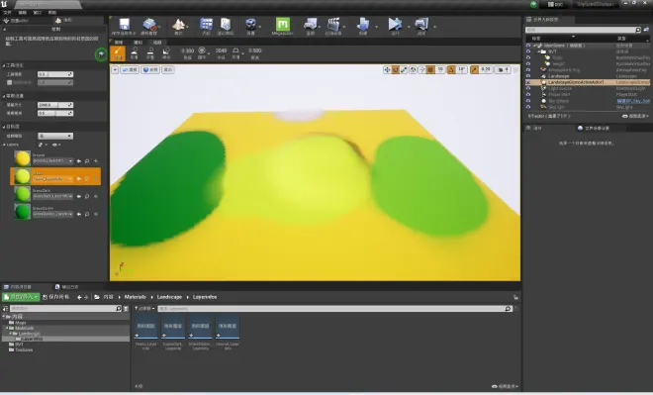
Task: Select the viewport scale gizmo icon
Action: click(404, 69)
